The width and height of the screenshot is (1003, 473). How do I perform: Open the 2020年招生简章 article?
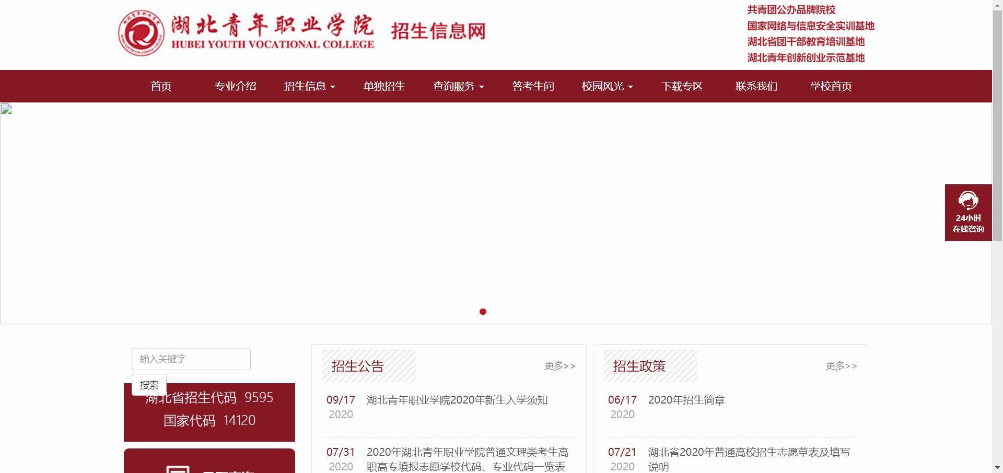point(687,400)
